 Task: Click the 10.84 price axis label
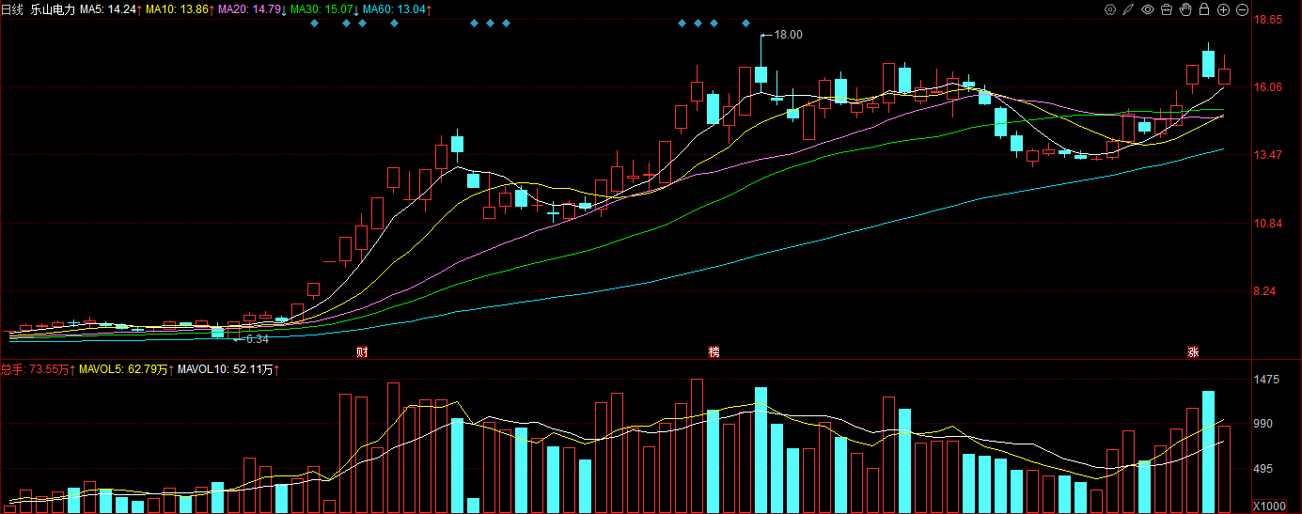coord(1269,224)
